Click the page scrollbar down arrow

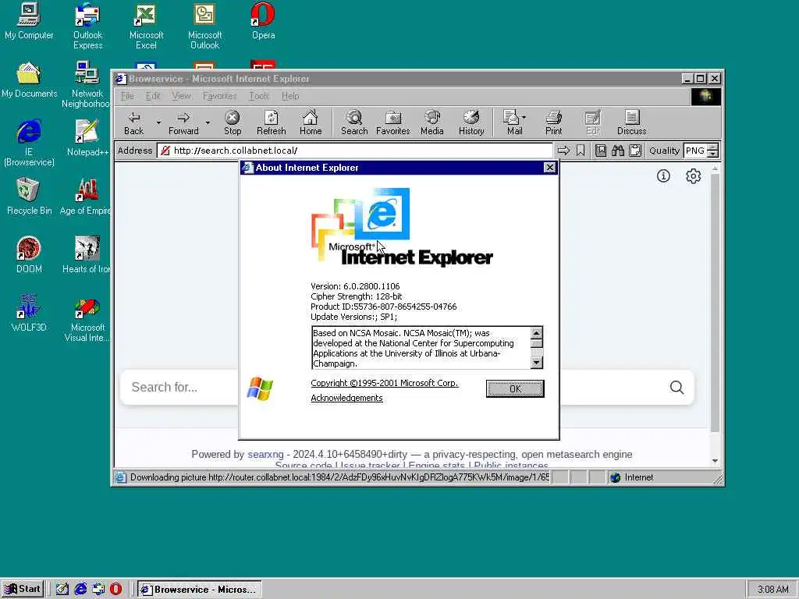(x=715, y=460)
